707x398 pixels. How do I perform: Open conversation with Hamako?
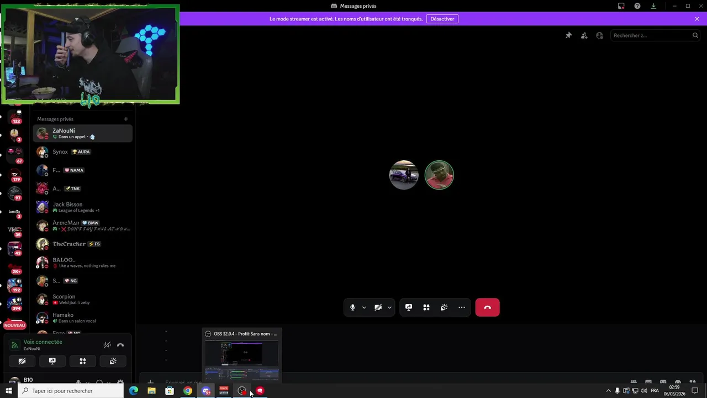point(83,317)
